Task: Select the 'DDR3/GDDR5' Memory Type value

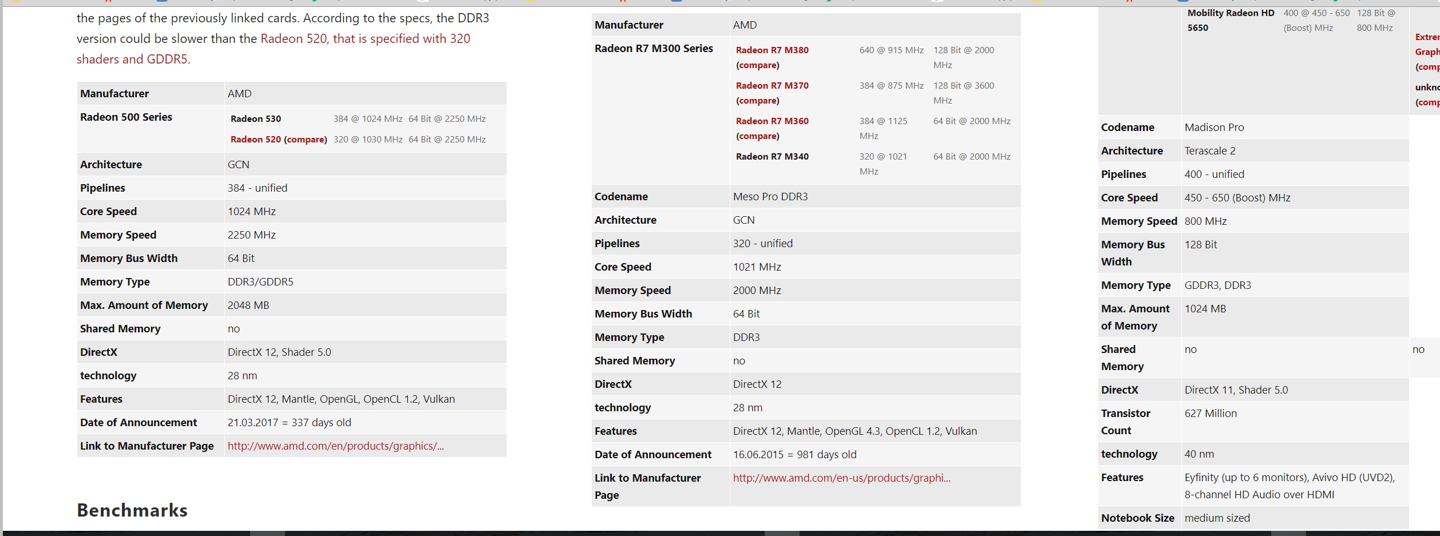Action: click(260, 282)
